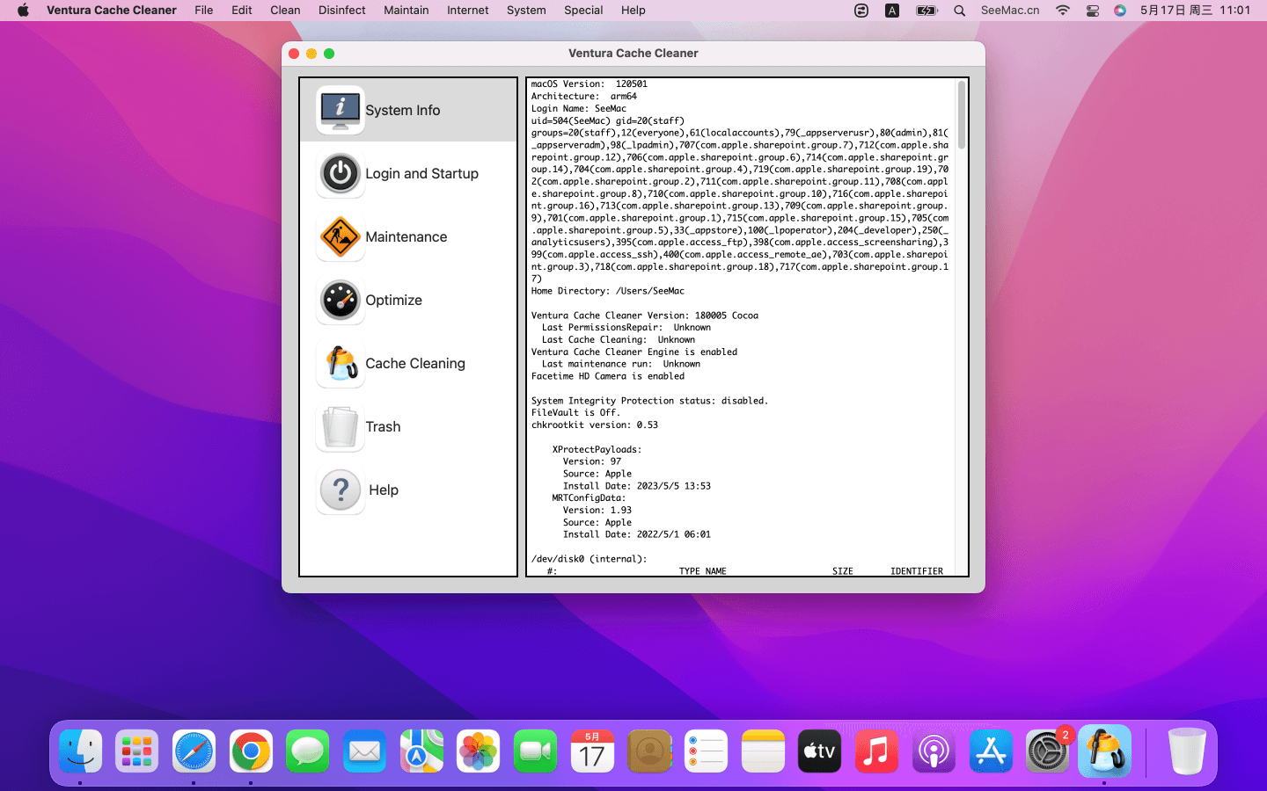The image size is (1267, 791).
Task: Open Messages from the Dock
Action: point(308,751)
